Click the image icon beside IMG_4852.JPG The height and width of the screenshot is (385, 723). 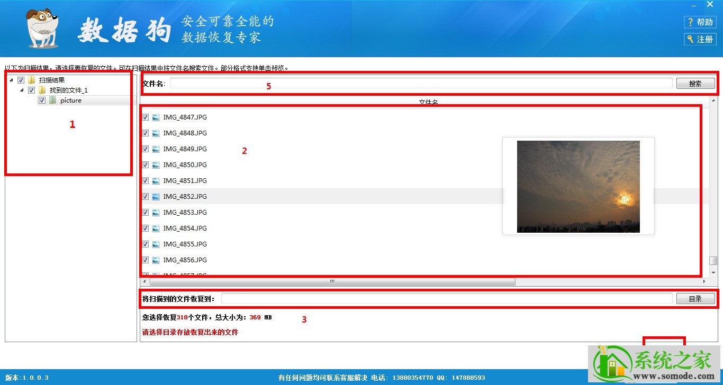[155, 196]
